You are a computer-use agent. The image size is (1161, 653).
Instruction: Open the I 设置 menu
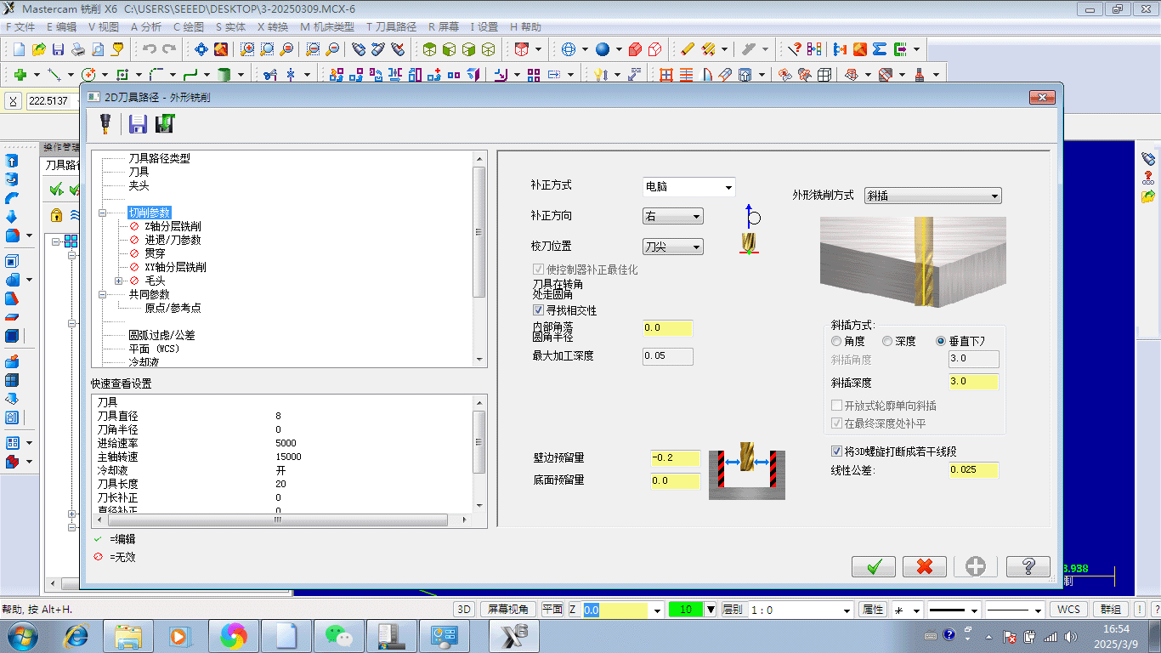coord(484,27)
